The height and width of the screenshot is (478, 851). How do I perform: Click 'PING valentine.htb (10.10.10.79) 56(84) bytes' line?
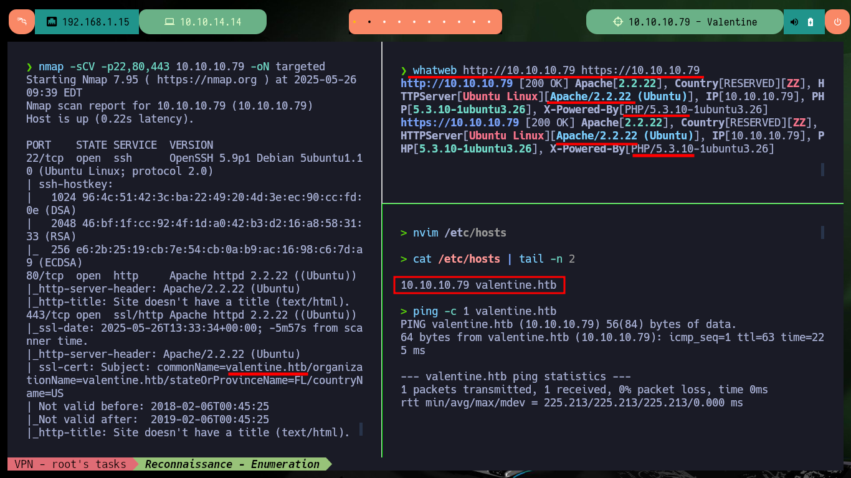click(x=569, y=324)
